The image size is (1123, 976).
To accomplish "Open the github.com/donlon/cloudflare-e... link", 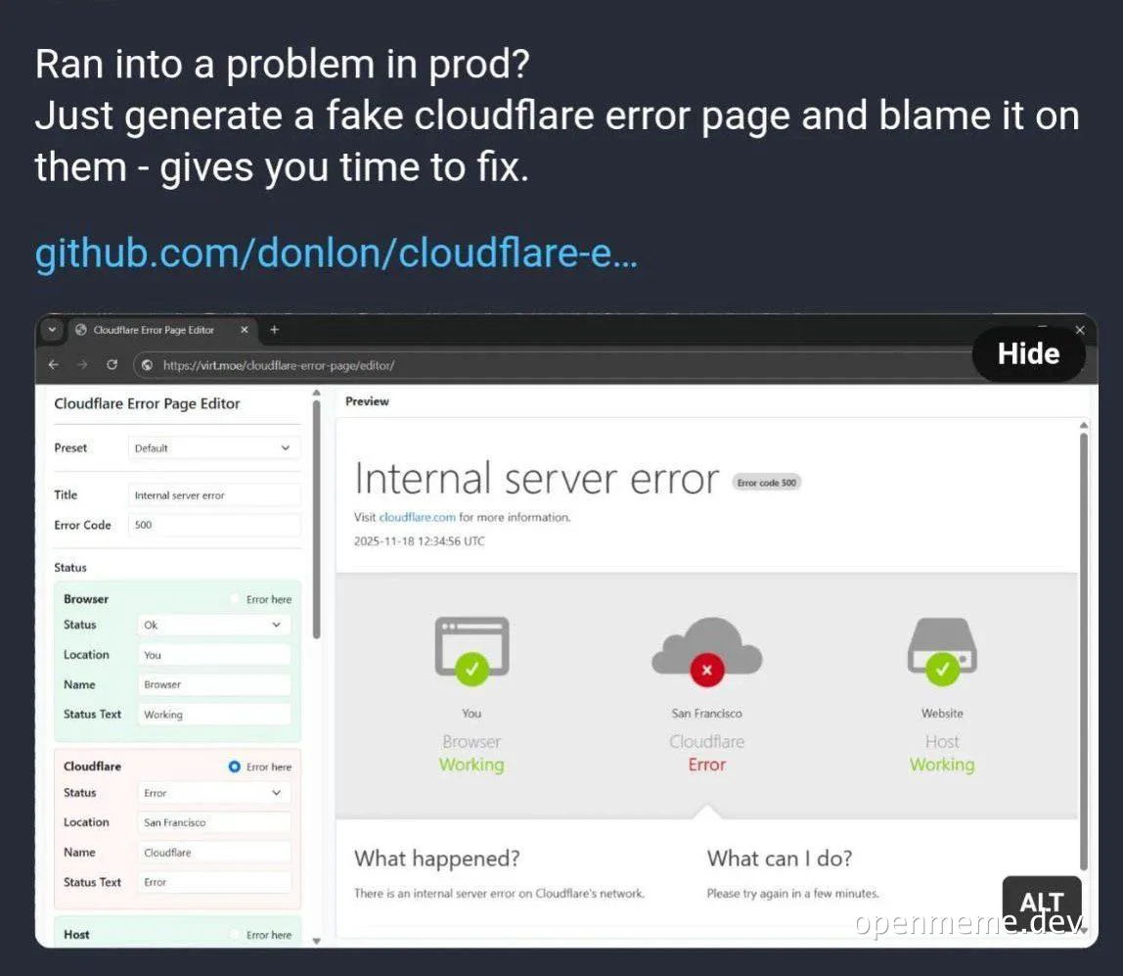I will point(336,253).
